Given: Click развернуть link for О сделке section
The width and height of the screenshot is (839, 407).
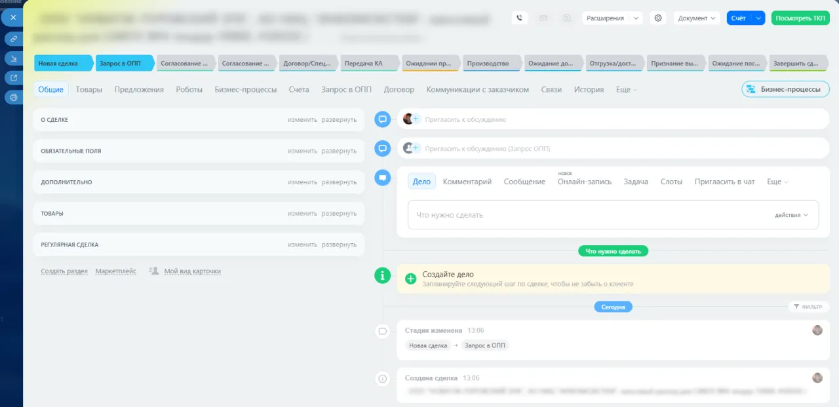Looking at the screenshot, I should coord(339,120).
